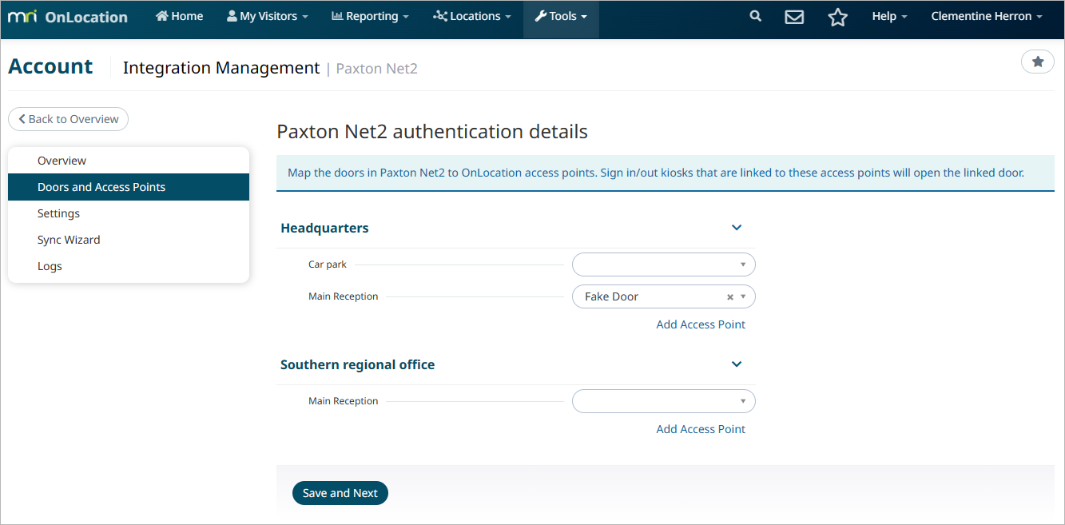This screenshot has height=525, width=1065.
Task: Open Settings in the side menu
Action: [129, 213]
